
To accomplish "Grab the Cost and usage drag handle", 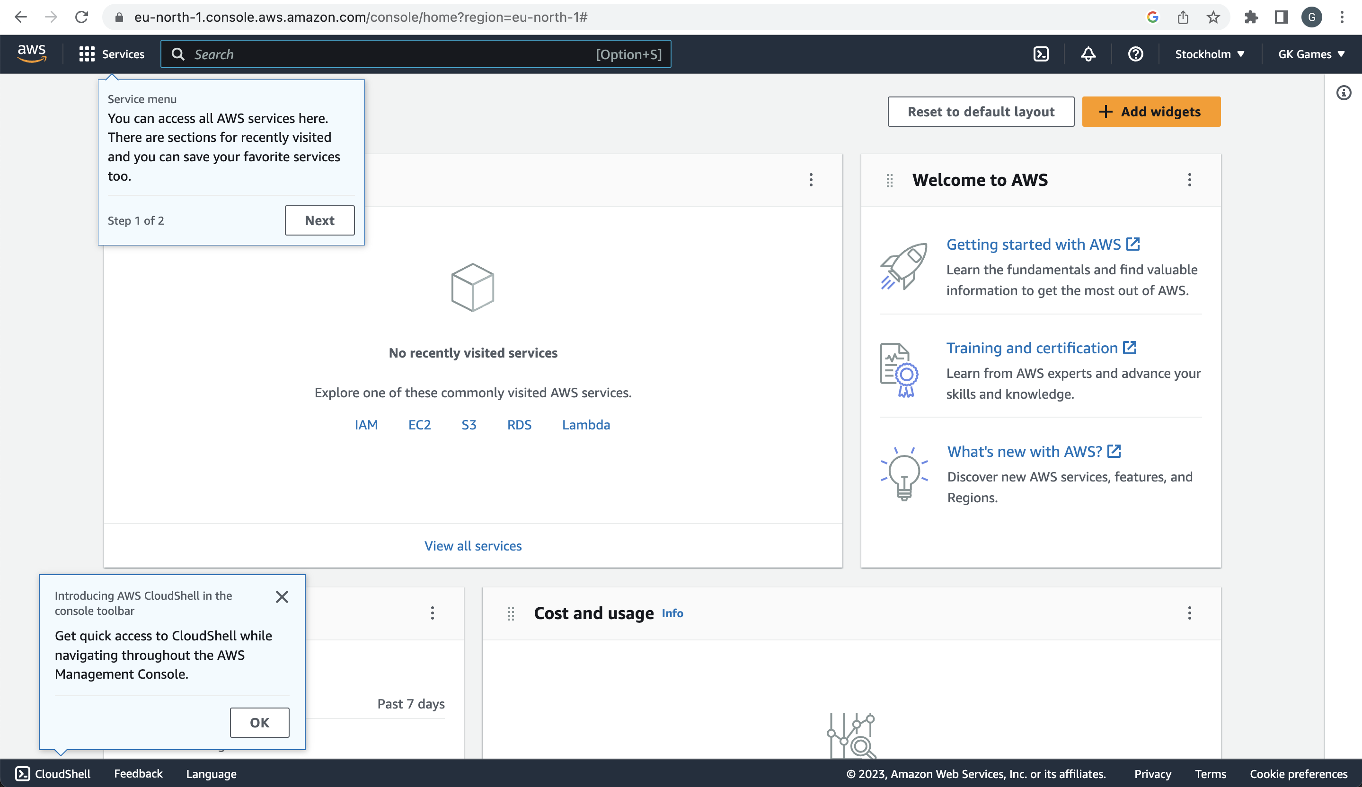I will tap(511, 613).
